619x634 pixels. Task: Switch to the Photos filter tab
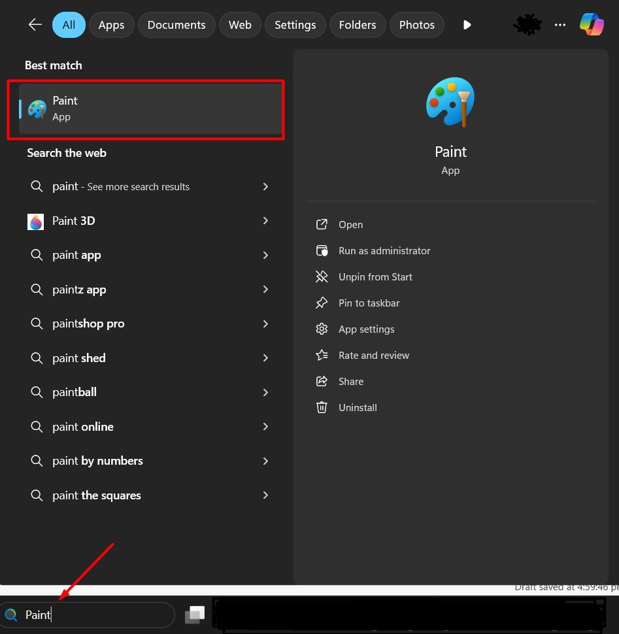[x=417, y=25]
